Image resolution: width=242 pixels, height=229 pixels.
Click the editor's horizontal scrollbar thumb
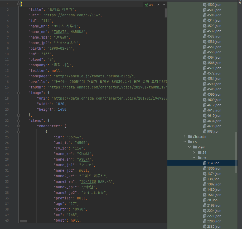24,221
